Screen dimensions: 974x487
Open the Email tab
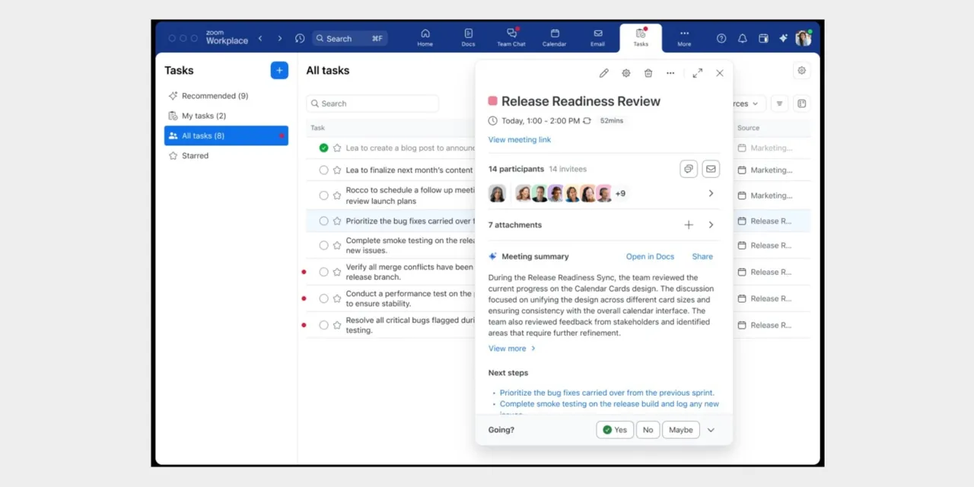point(597,38)
